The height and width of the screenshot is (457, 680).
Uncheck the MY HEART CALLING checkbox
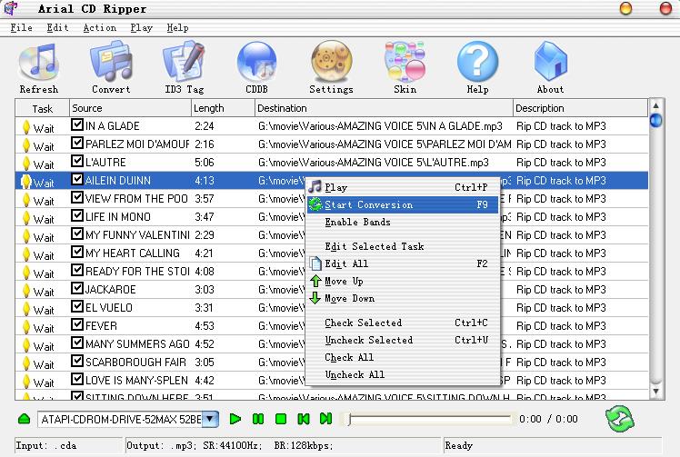click(x=77, y=253)
